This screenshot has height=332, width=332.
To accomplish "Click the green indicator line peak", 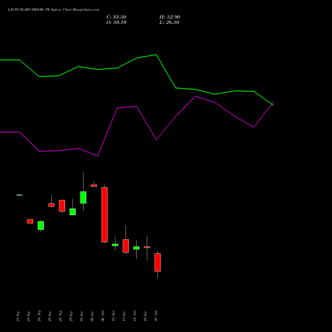I will pyautogui.click(x=156, y=54).
